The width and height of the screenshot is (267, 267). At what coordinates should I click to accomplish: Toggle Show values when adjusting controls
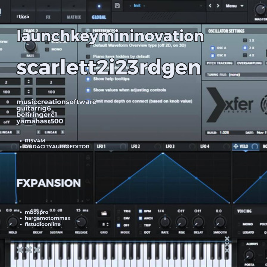click(88, 90)
